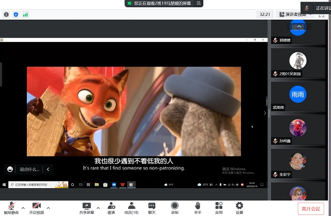Open meeting settings (设置) gear
Screen dimensions: 331x216
239,207
